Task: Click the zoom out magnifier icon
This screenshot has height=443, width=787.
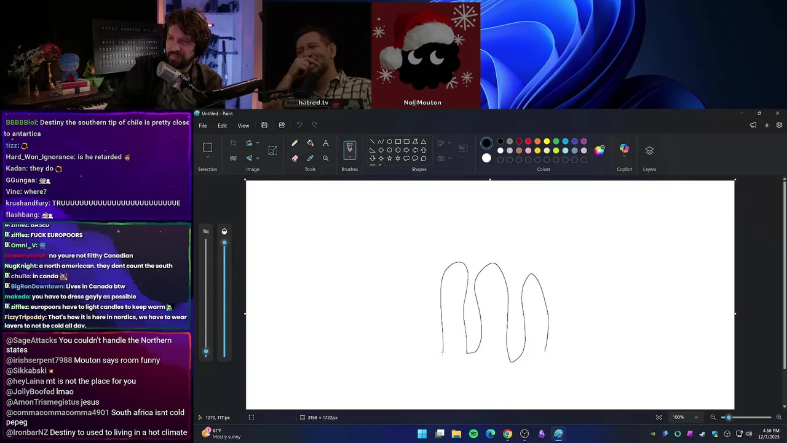Action: point(713,417)
